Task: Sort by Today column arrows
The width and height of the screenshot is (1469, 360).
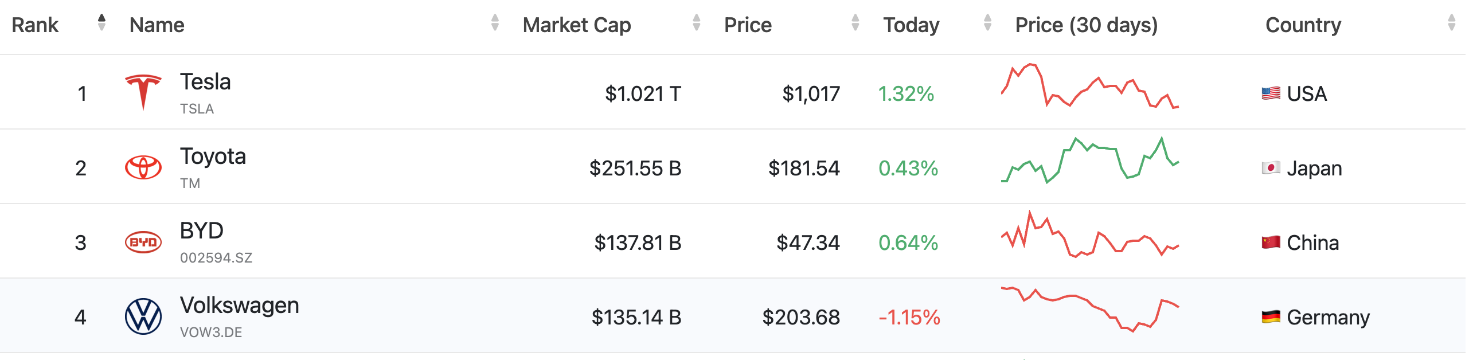Action: click(x=987, y=23)
